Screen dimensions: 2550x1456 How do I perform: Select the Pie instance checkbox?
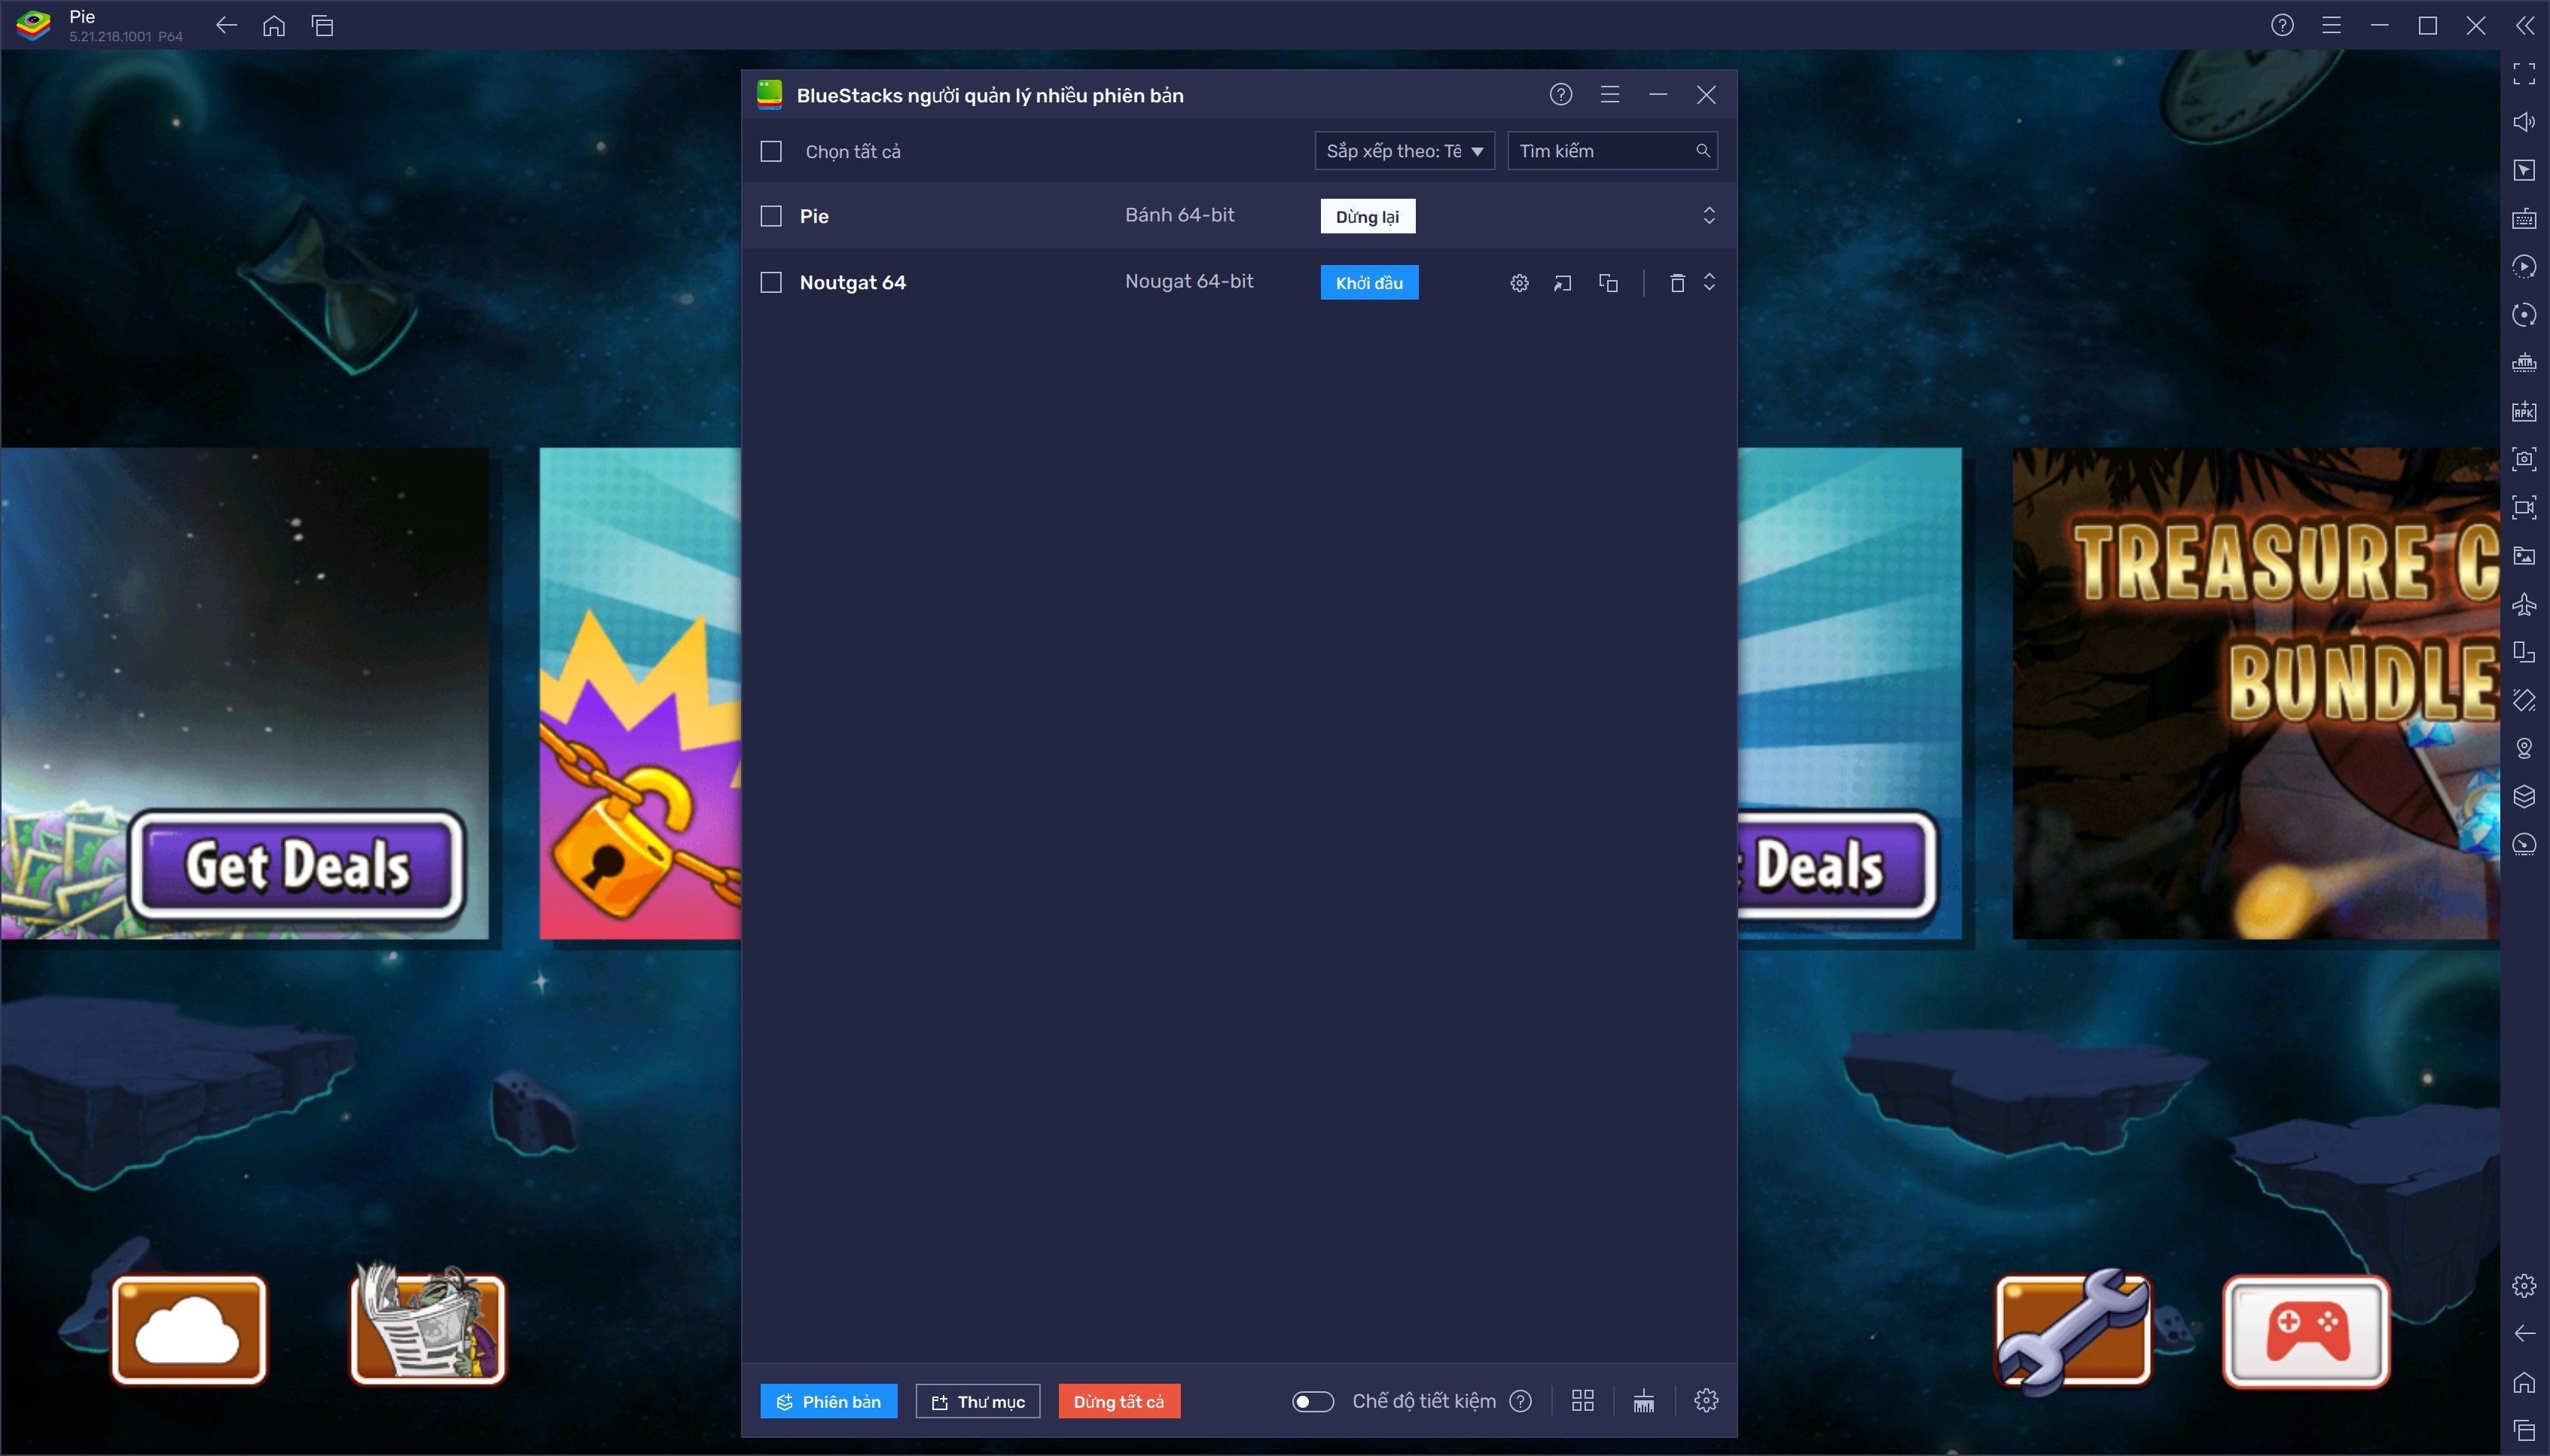click(770, 216)
